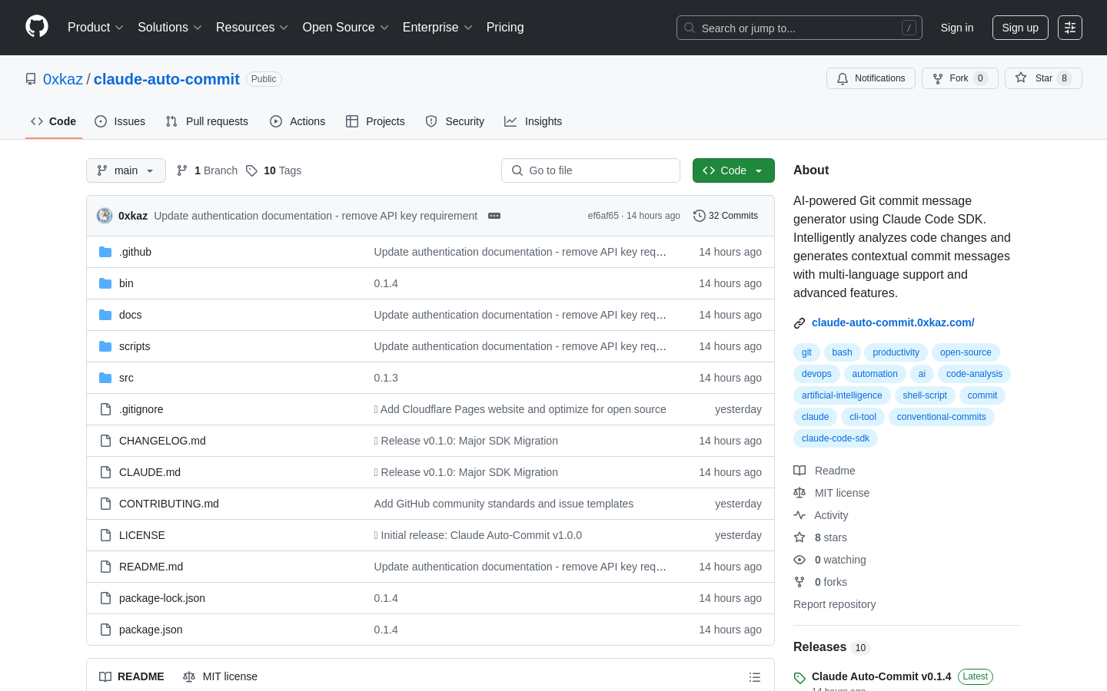Viewport: 1107px width, 691px height.
Task: Open package-lock.json file
Action: tap(162, 598)
